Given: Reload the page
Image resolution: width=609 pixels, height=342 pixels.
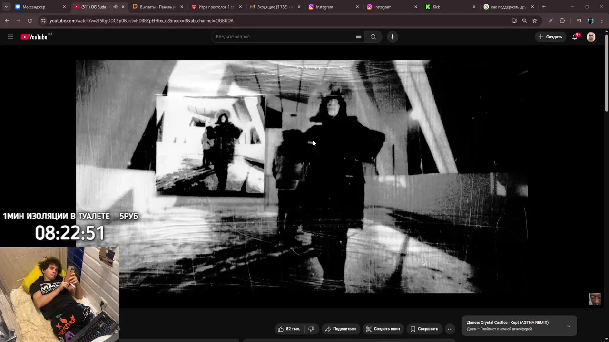Looking at the screenshot, I should [x=29, y=21].
